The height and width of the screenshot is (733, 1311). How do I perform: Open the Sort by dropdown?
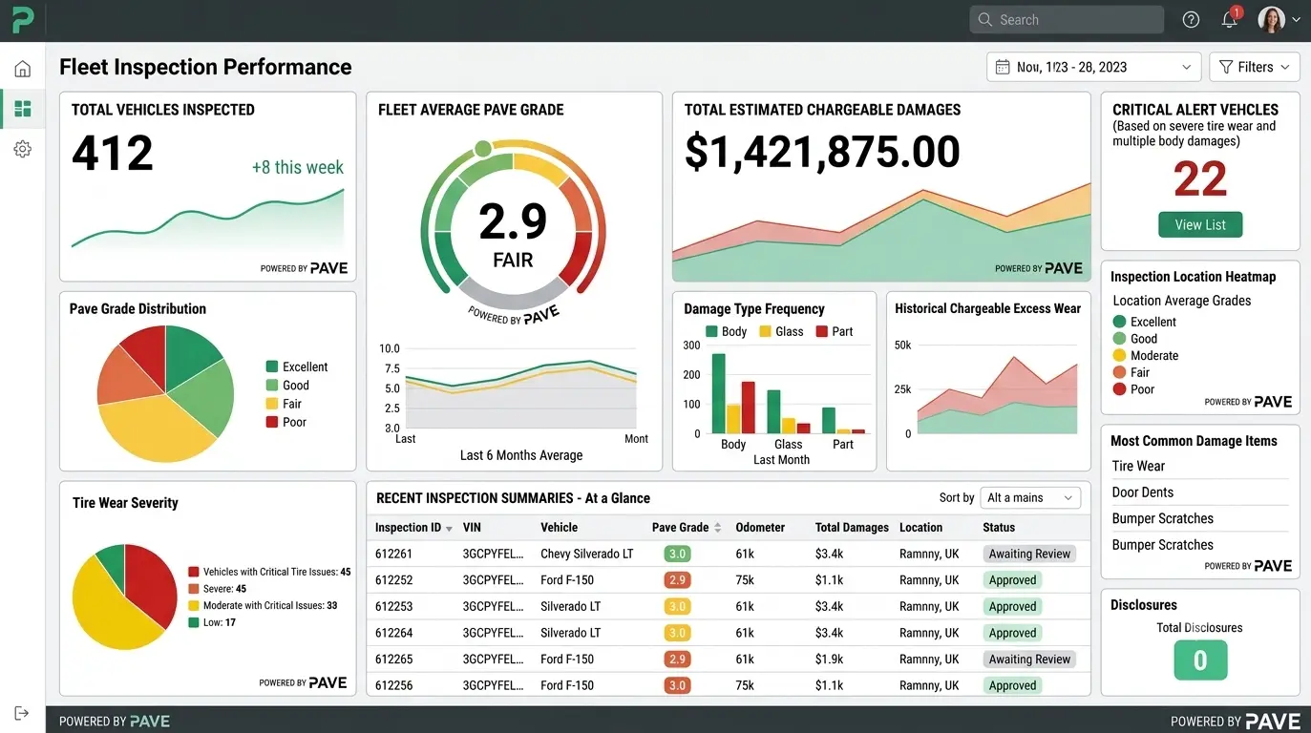pyautogui.click(x=1030, y=497)
